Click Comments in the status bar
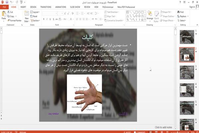The width and height of the screenshot is (199, 133). pyautogui.click(x=140, y=132)
